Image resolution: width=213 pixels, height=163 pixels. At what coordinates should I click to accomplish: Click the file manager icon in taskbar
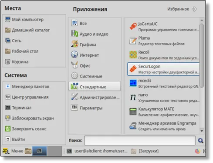click(28, 151)
